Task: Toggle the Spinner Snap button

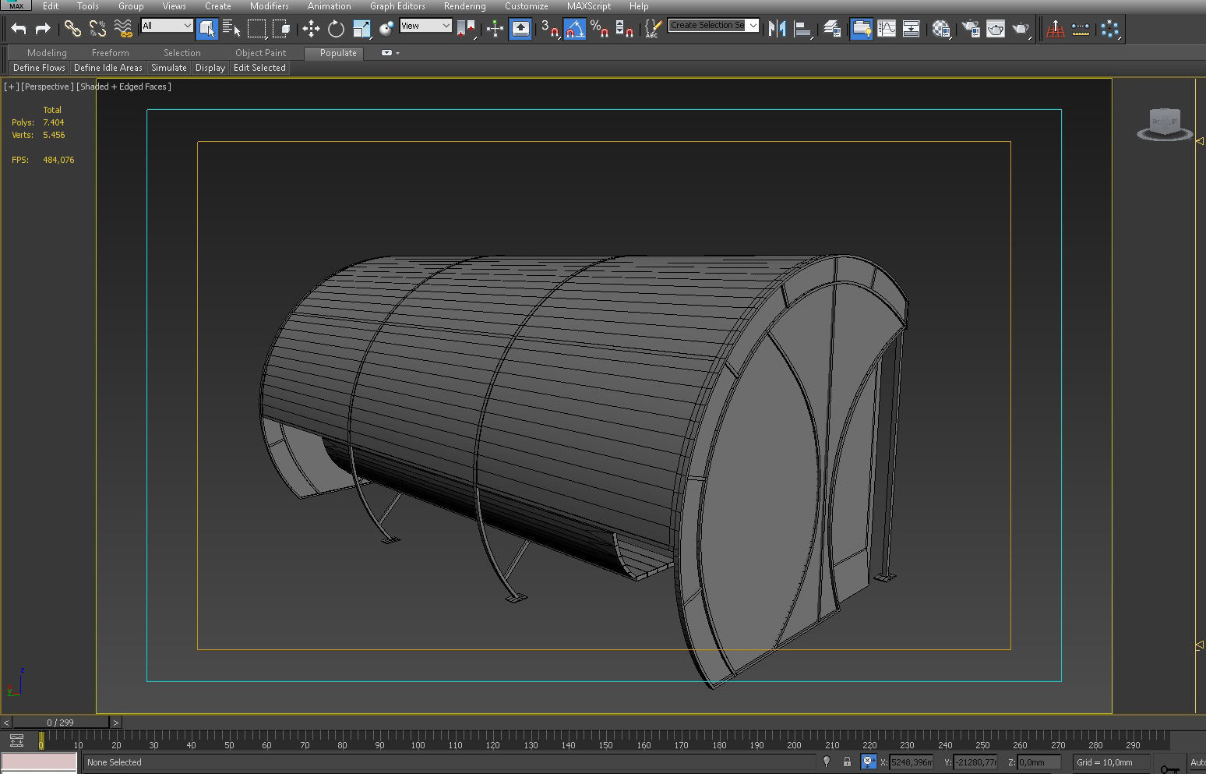Action: coord(624,29)
